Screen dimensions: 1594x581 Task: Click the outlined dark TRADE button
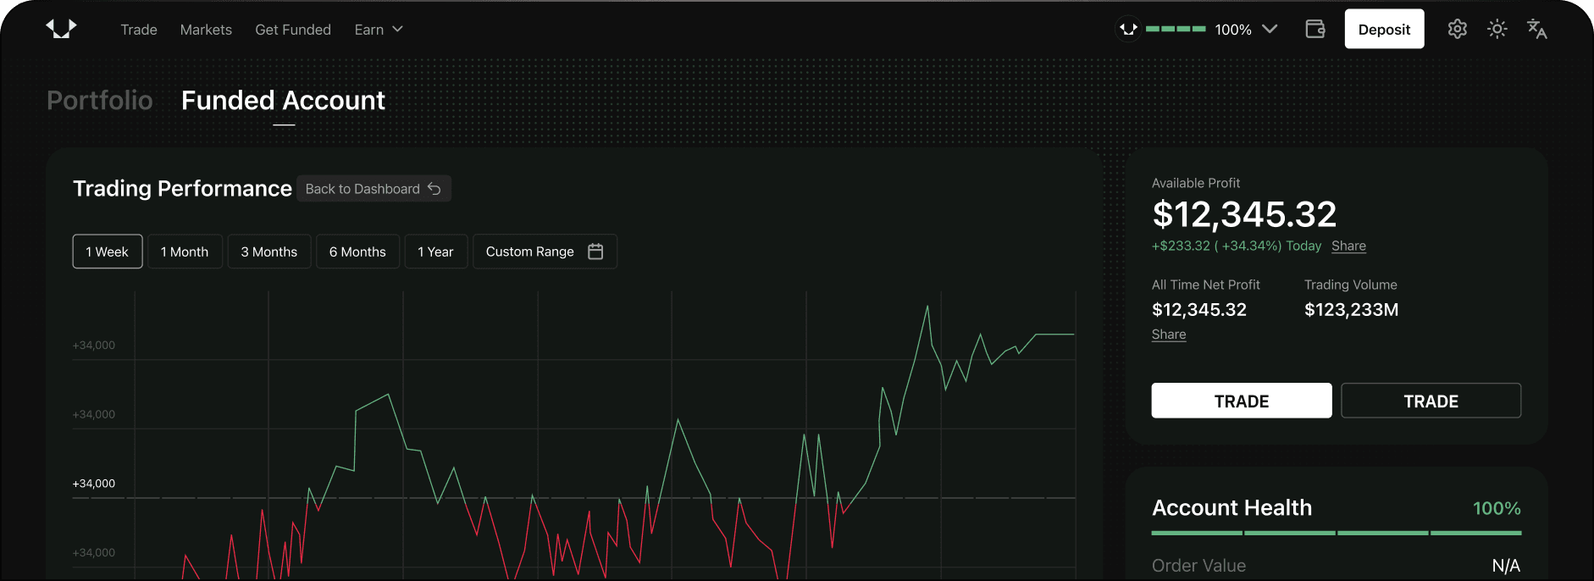pos(1431,401)
